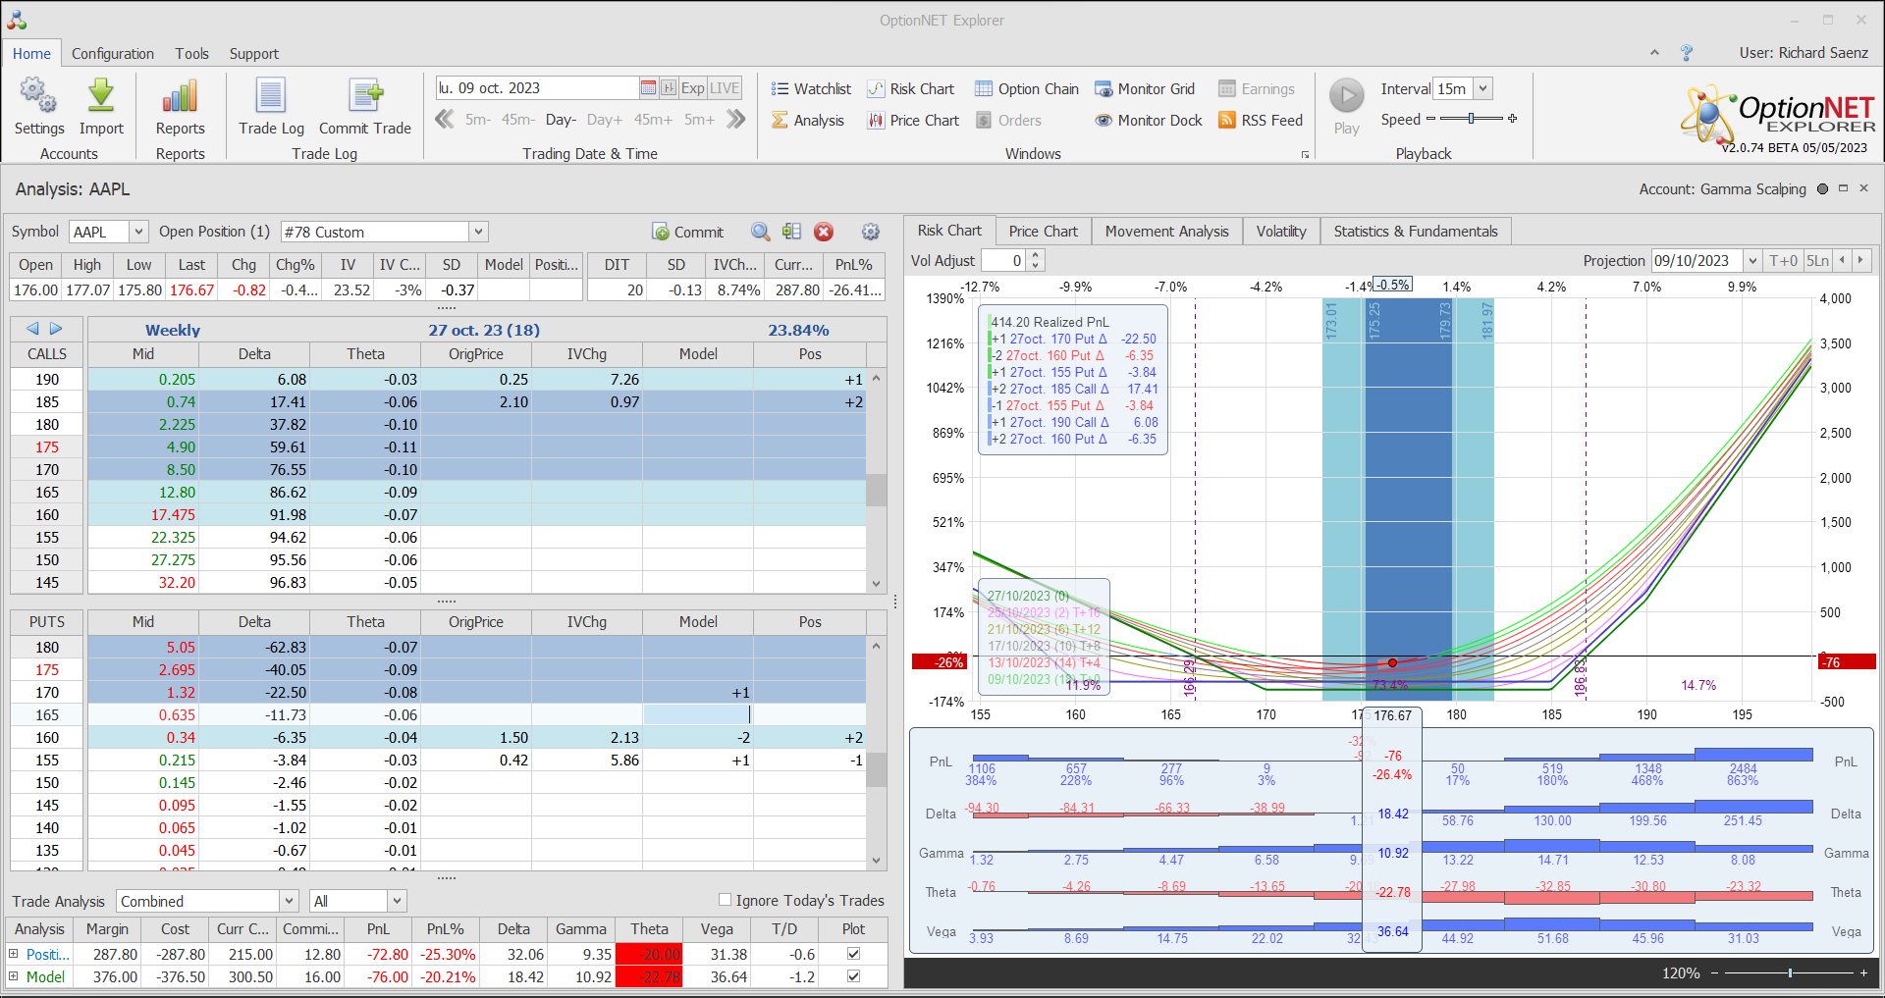Image resolution: width=1885 pixels, height=998 pixels.
Task: Switch to the Support ribbon tab
Action: point(254,54)
